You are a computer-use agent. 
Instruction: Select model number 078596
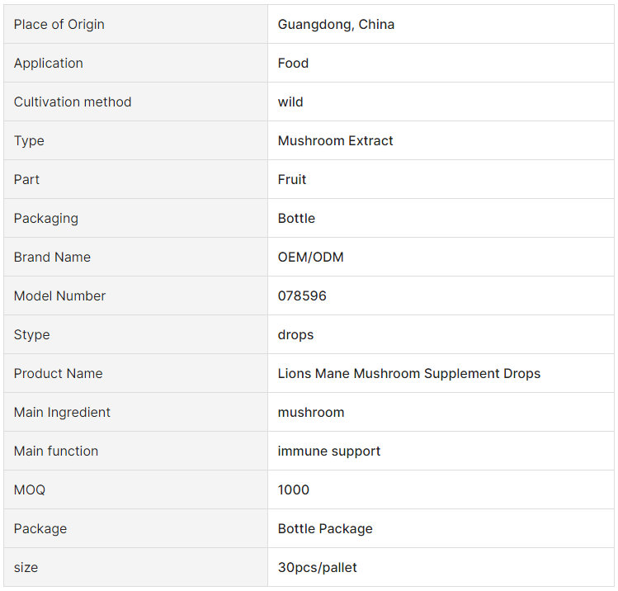coord(302,296)
